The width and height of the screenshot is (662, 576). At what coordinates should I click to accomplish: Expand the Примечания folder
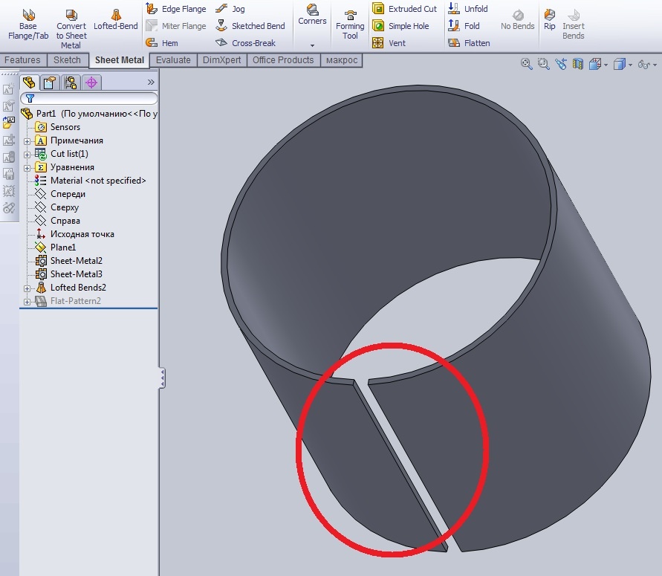click(27, 141)
